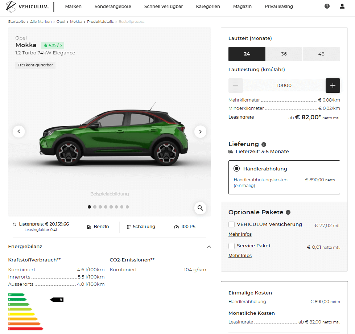This screenshot has height=334, width=355.
Task: Click the Listenpreis € 20.159,66 text
Action: point(44,224)
